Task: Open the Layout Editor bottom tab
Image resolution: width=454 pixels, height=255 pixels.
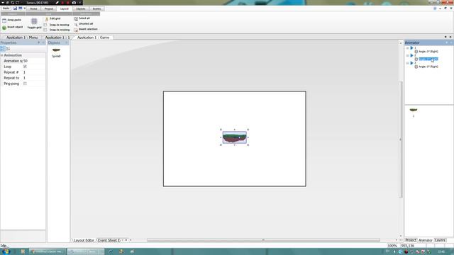Action: coord(84,240)
